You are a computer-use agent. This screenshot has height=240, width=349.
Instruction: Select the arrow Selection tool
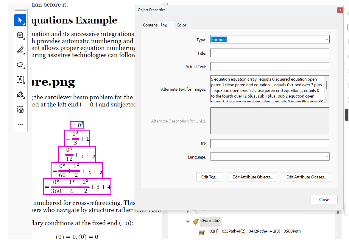click(20, 20)
